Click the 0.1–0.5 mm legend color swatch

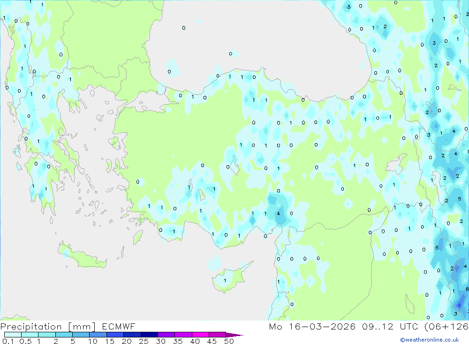click(13, 335)
